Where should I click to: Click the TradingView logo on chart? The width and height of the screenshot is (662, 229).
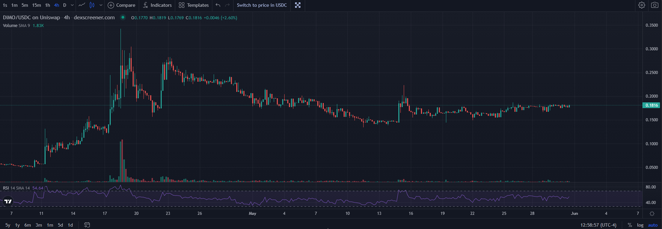click(8, 201)
